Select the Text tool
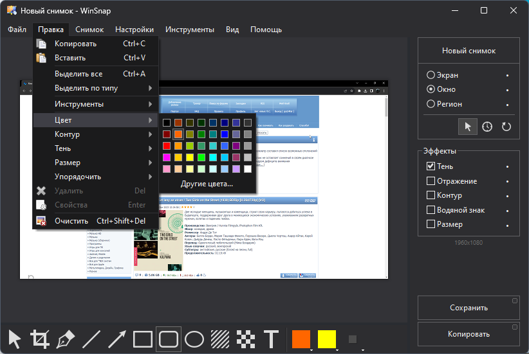 tap(271, 339)
